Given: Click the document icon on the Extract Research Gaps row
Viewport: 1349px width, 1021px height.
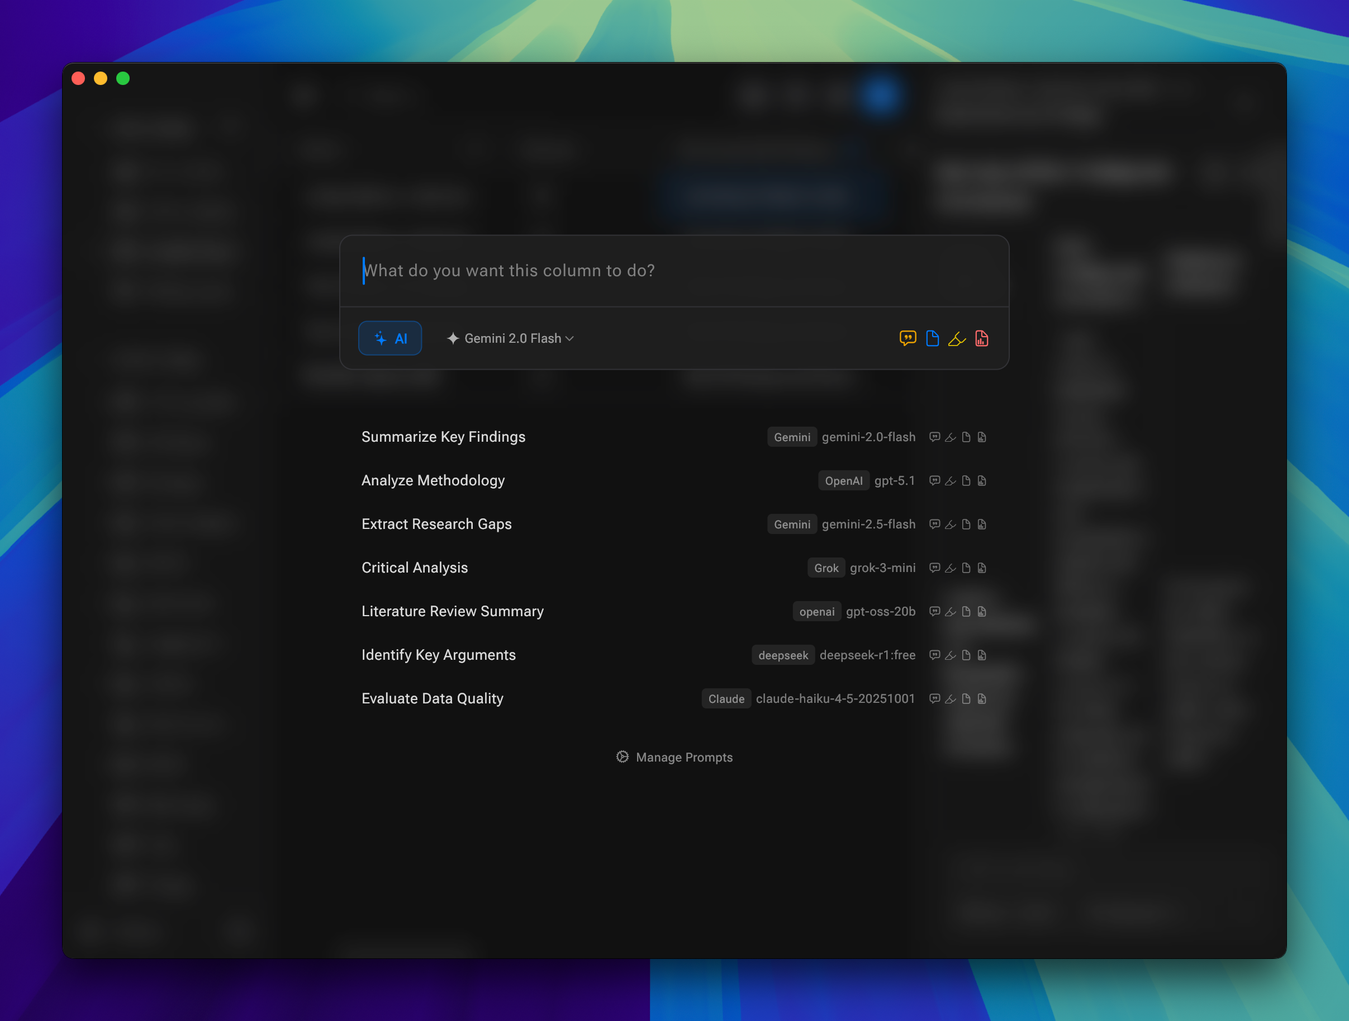Looking at the screenshot, I should pyautogui.click(x=966, y=523).
